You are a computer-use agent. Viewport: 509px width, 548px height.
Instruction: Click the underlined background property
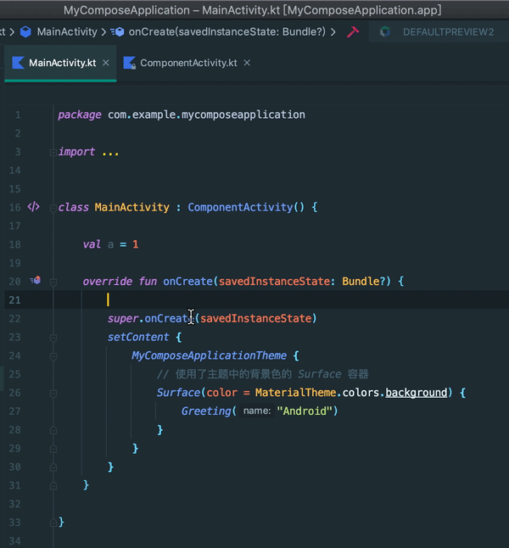[x=416, y=393]
